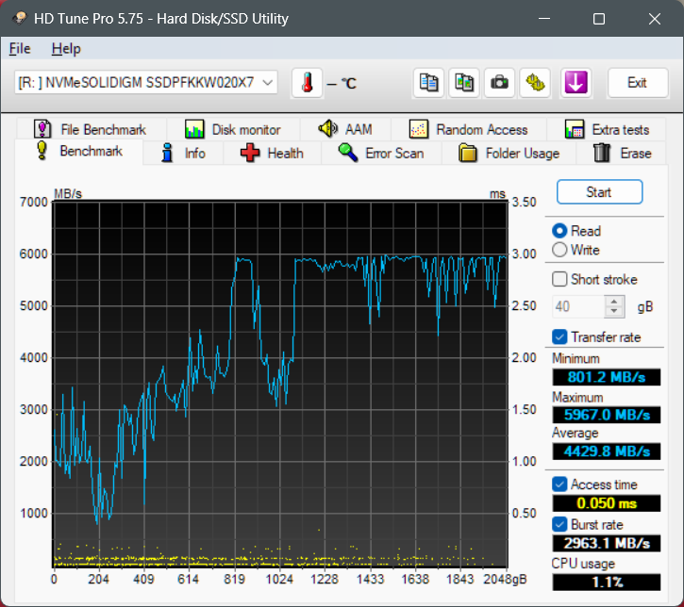Click the Maximum 5967.0 MB/s value
This screenshot has width=684, height=607.
coord(607,415)
